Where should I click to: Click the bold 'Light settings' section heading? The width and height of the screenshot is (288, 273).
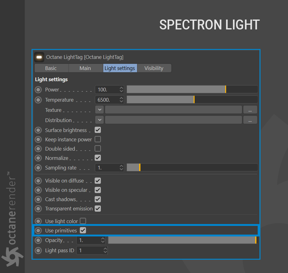click(x=51, y=79)
